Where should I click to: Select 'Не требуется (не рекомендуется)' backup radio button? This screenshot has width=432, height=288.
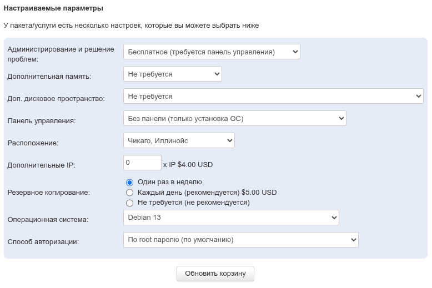click(130, 203)
